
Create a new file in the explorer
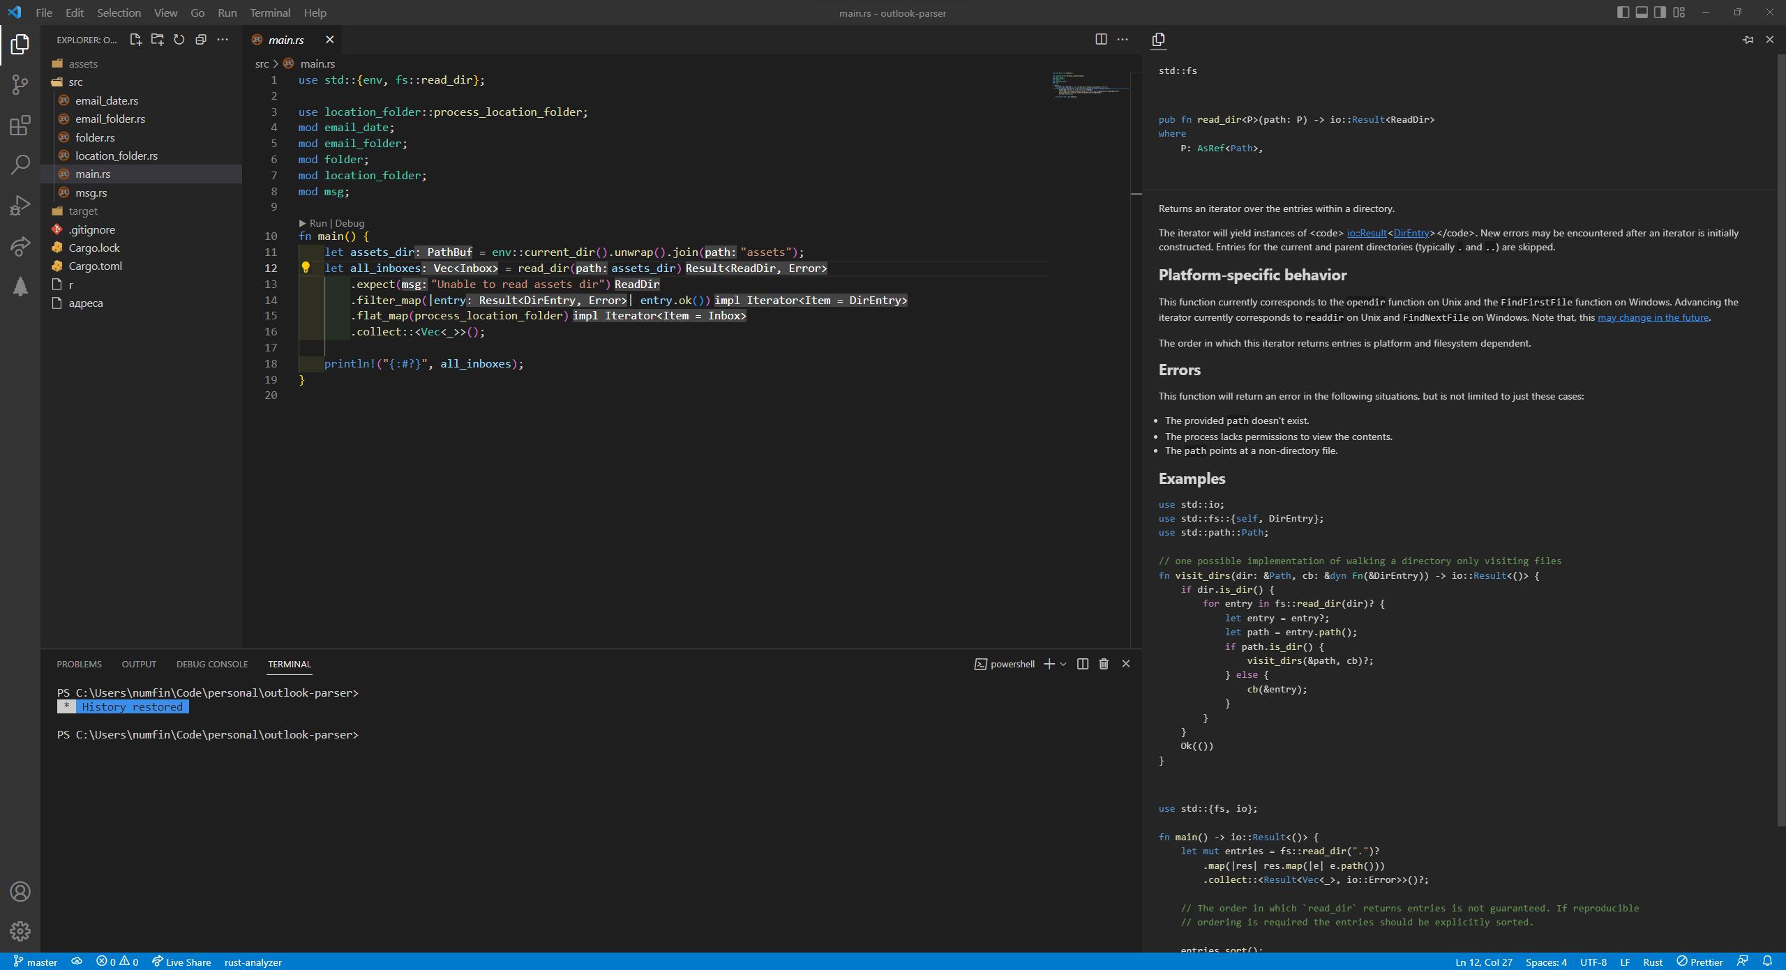pos(136,40)
